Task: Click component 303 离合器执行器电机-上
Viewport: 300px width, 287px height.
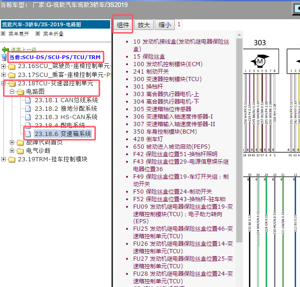Action: point(166,94)
